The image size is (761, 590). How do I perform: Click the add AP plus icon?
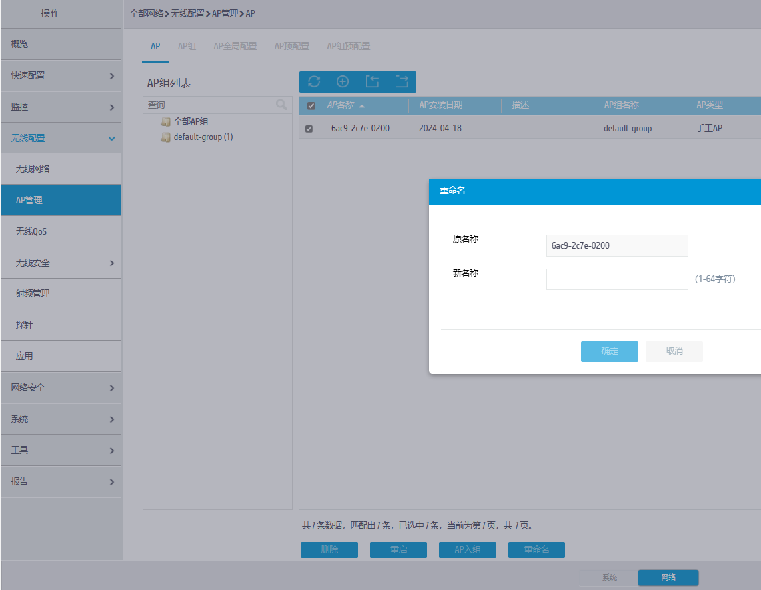click(343, 81)
